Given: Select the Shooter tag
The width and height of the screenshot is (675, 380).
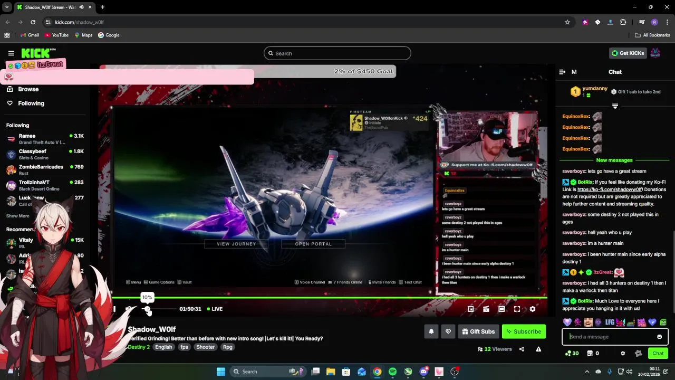Looking at the screenshot, I should point(206,347).
